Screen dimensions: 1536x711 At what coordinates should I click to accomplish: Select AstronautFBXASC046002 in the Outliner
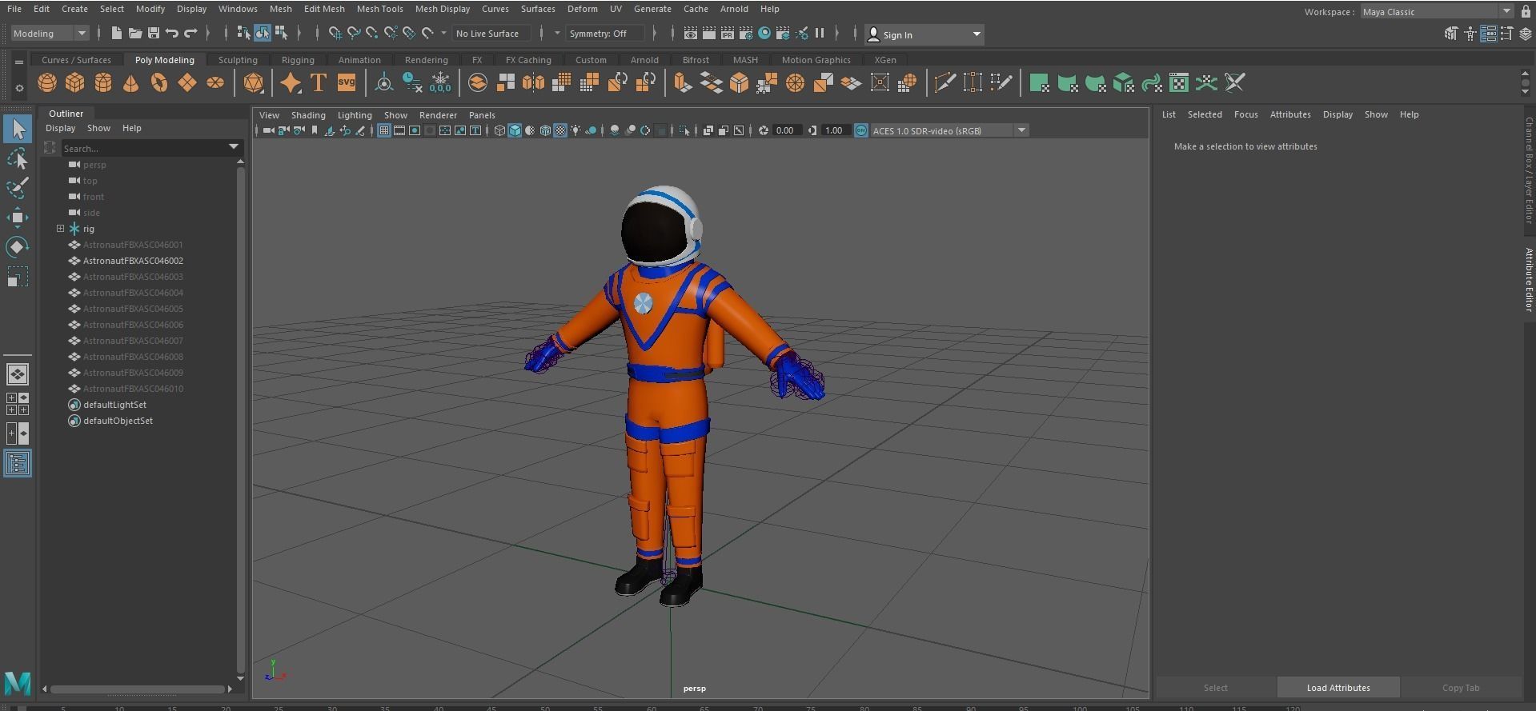point(133,261)
